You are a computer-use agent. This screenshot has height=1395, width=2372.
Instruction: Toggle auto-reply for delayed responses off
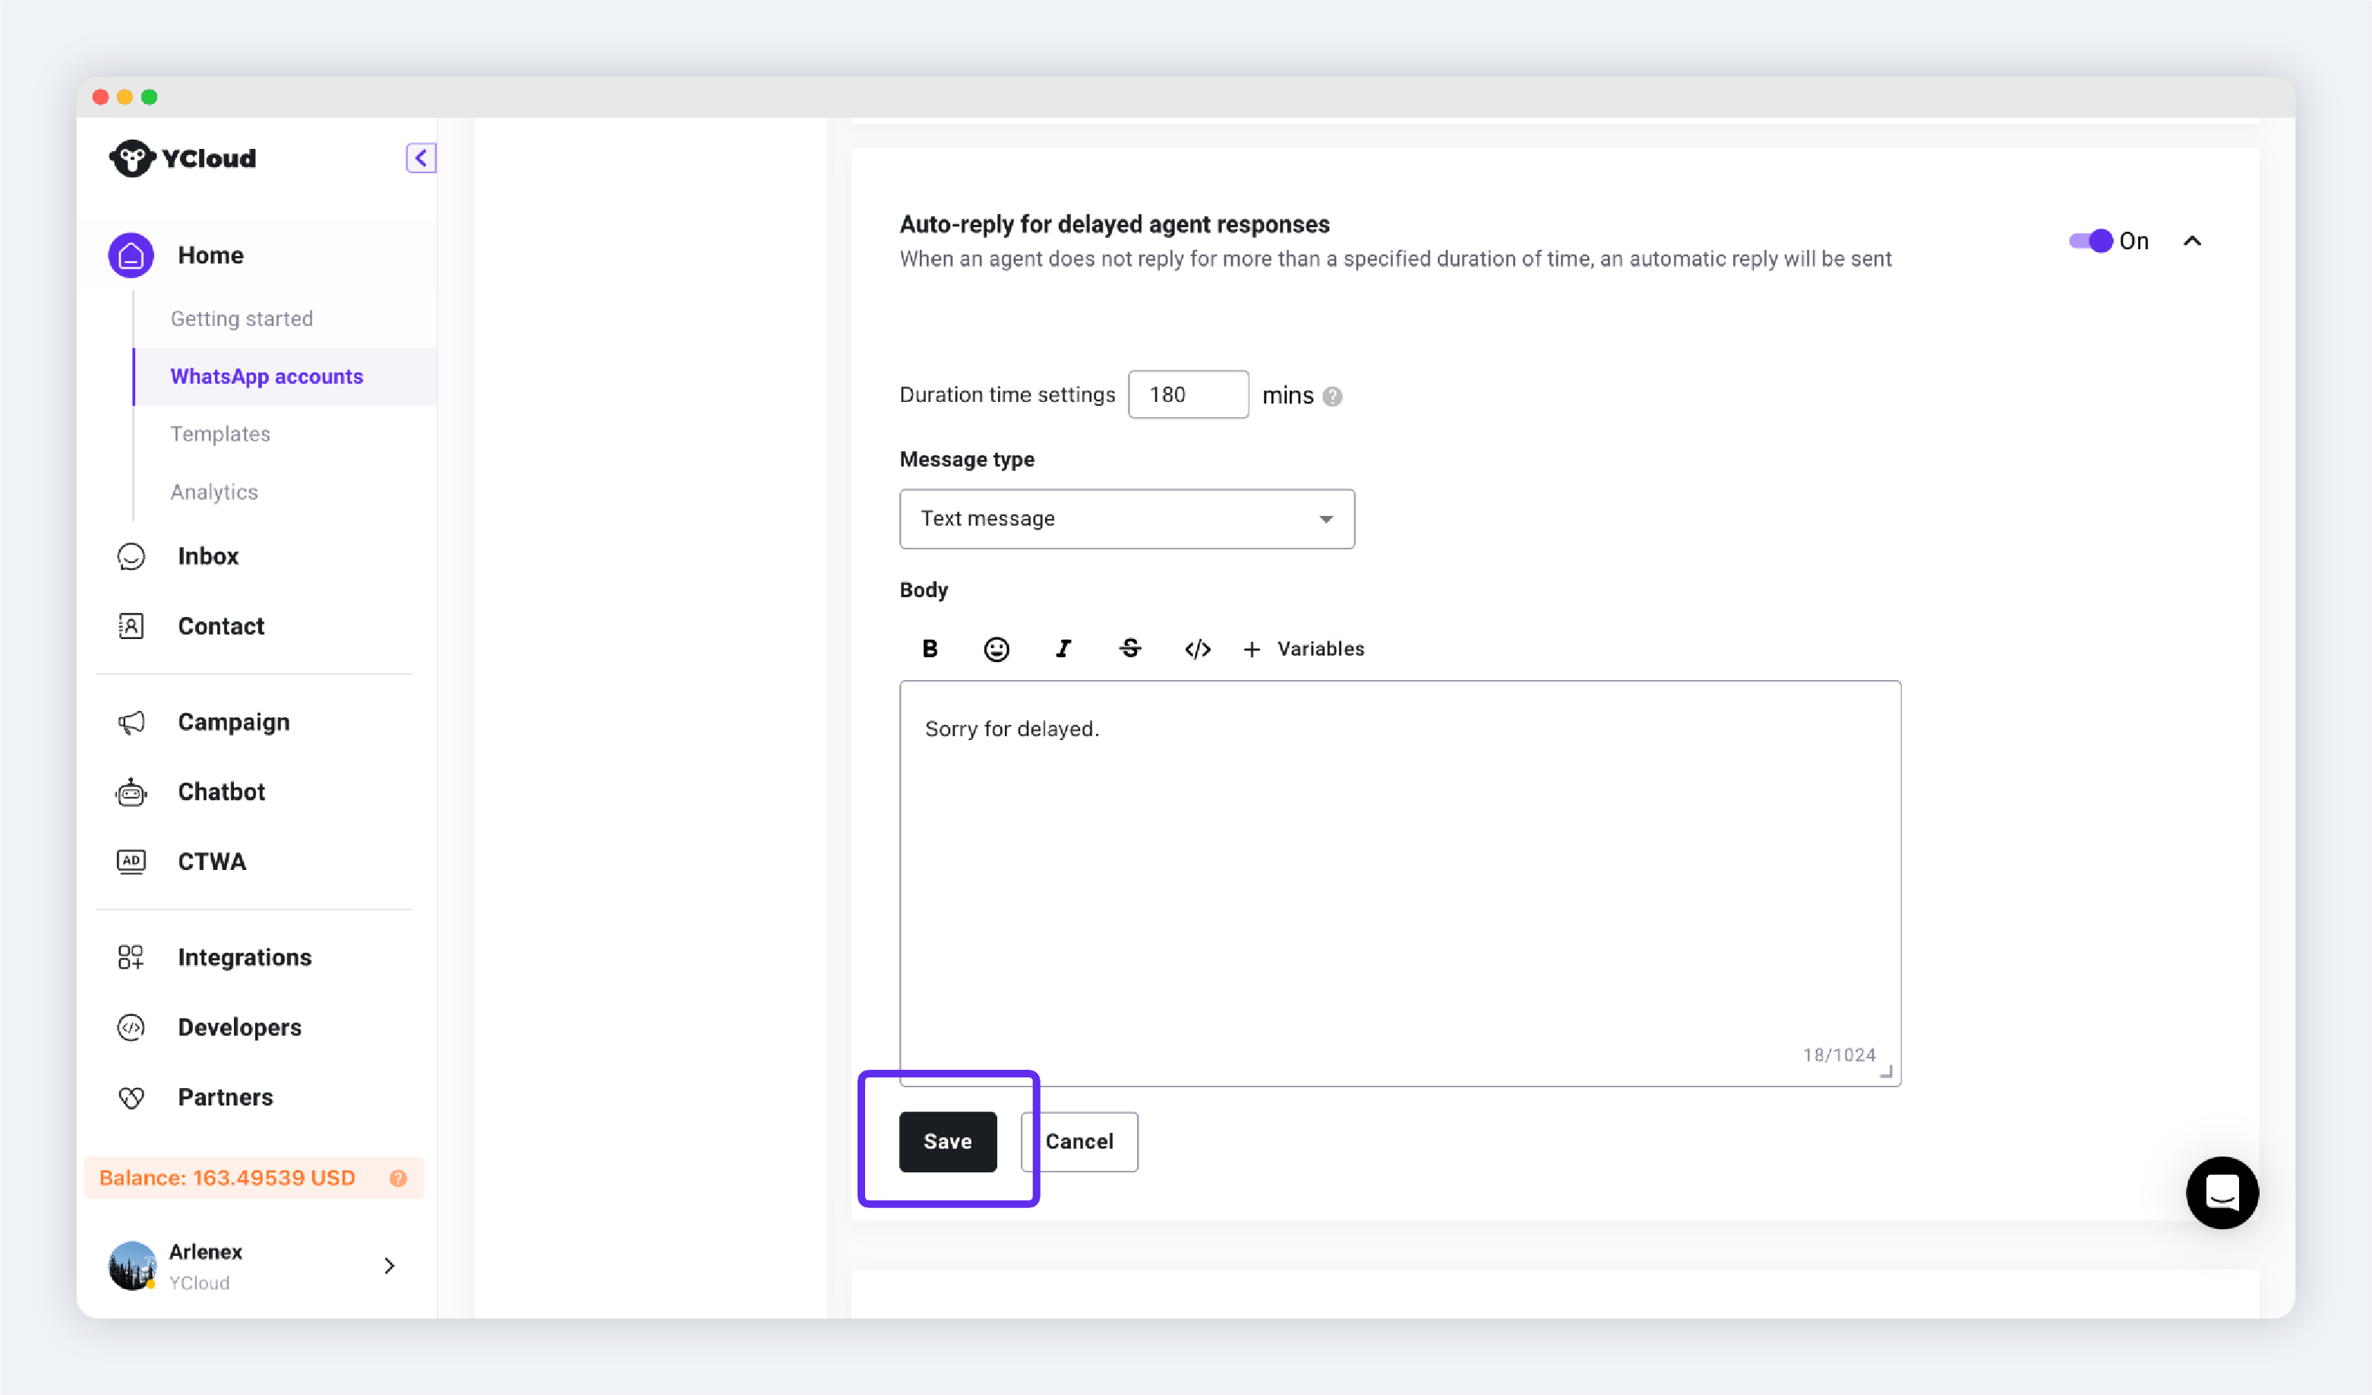pos(2090,241)
